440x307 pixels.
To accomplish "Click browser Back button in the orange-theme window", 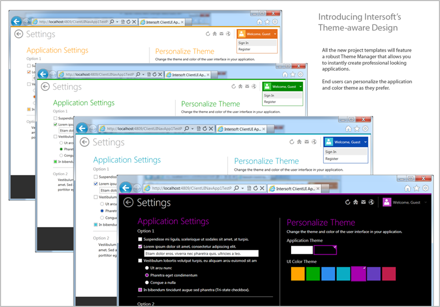I will [16, 21].
